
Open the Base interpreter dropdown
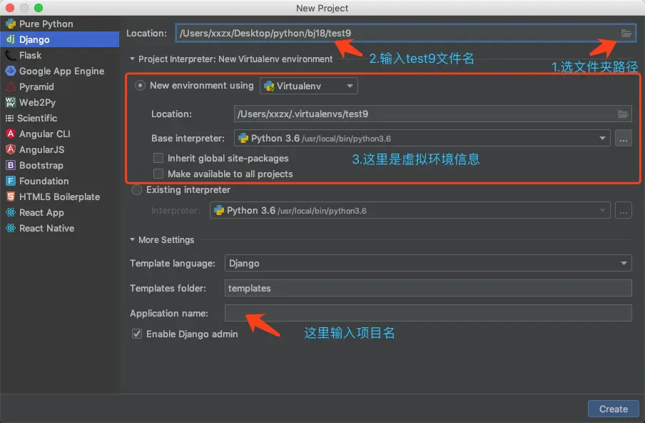[x=422, y=139]
